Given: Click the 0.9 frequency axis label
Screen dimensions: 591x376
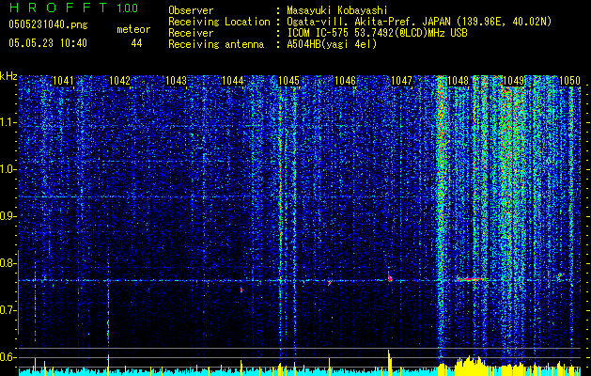Looking at the screenshot, I should [x=8, y=216].
